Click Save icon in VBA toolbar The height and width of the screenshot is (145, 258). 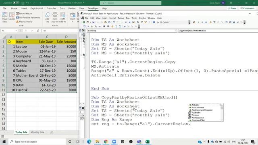click(x=93, y=22)
